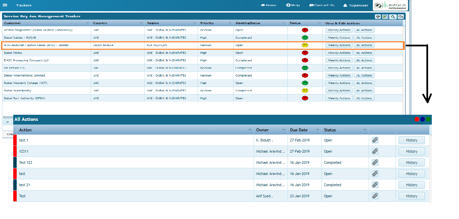This screenshot has width=459, height=219.
Task: Open the Help page
Action: [293, 5]
